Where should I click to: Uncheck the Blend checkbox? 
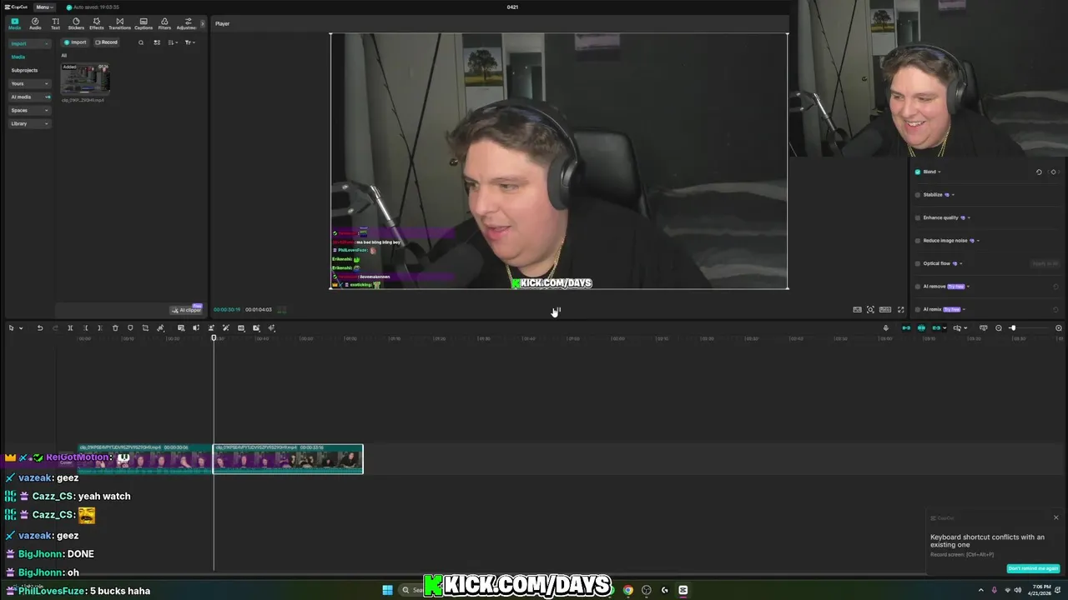click(918, 172)
